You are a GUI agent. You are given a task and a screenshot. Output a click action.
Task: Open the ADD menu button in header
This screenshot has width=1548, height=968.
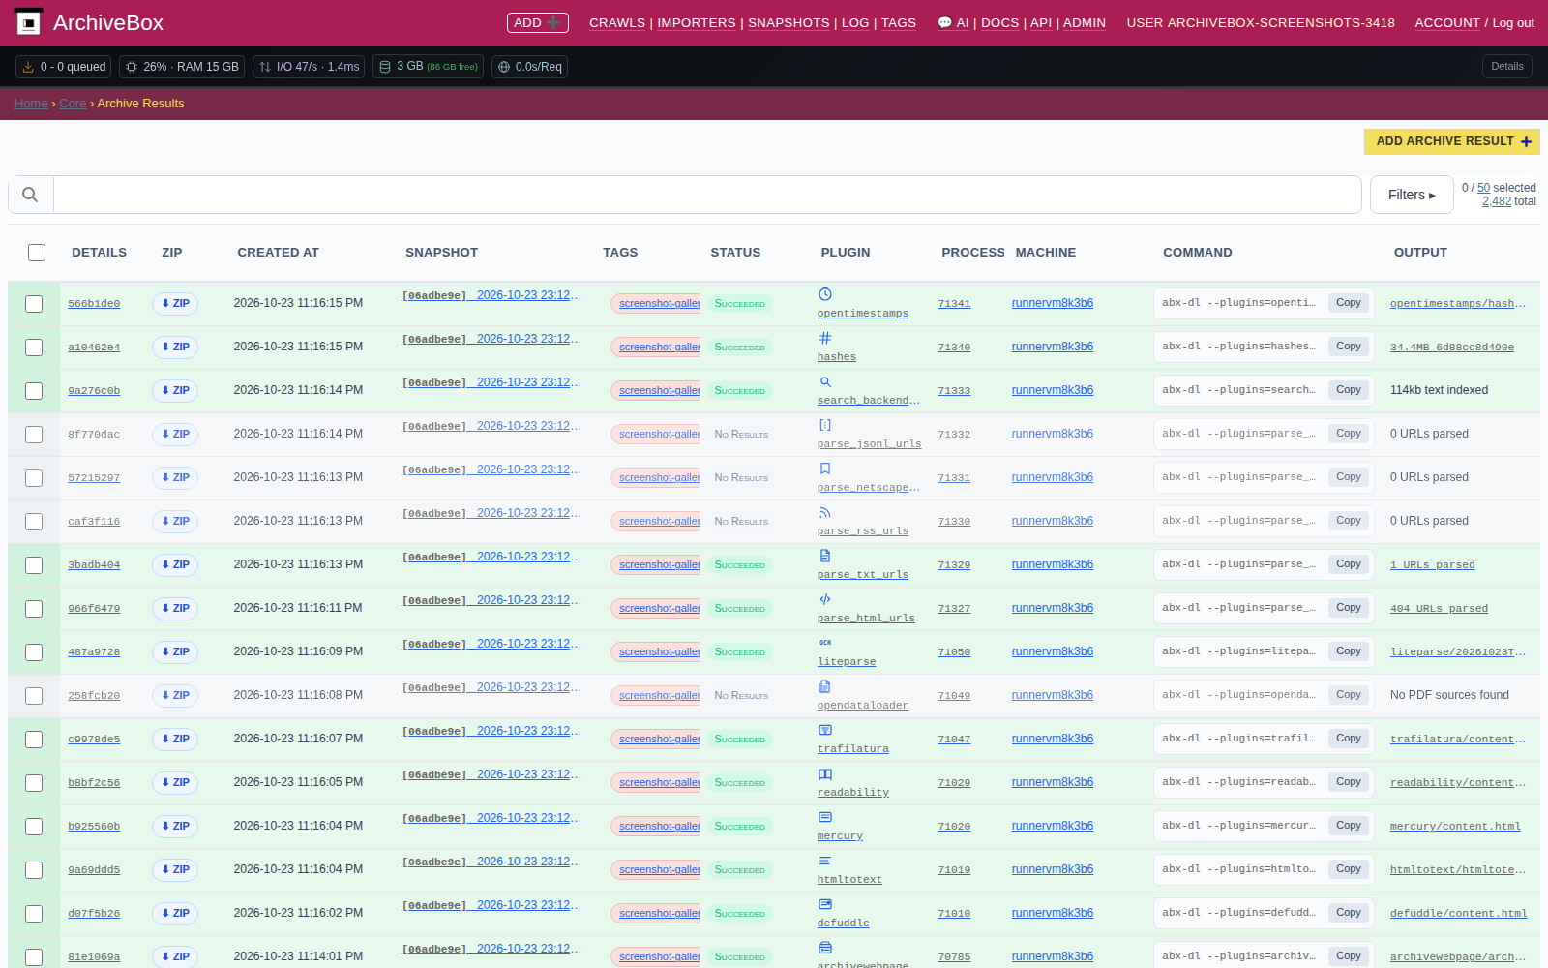(537, 22)
